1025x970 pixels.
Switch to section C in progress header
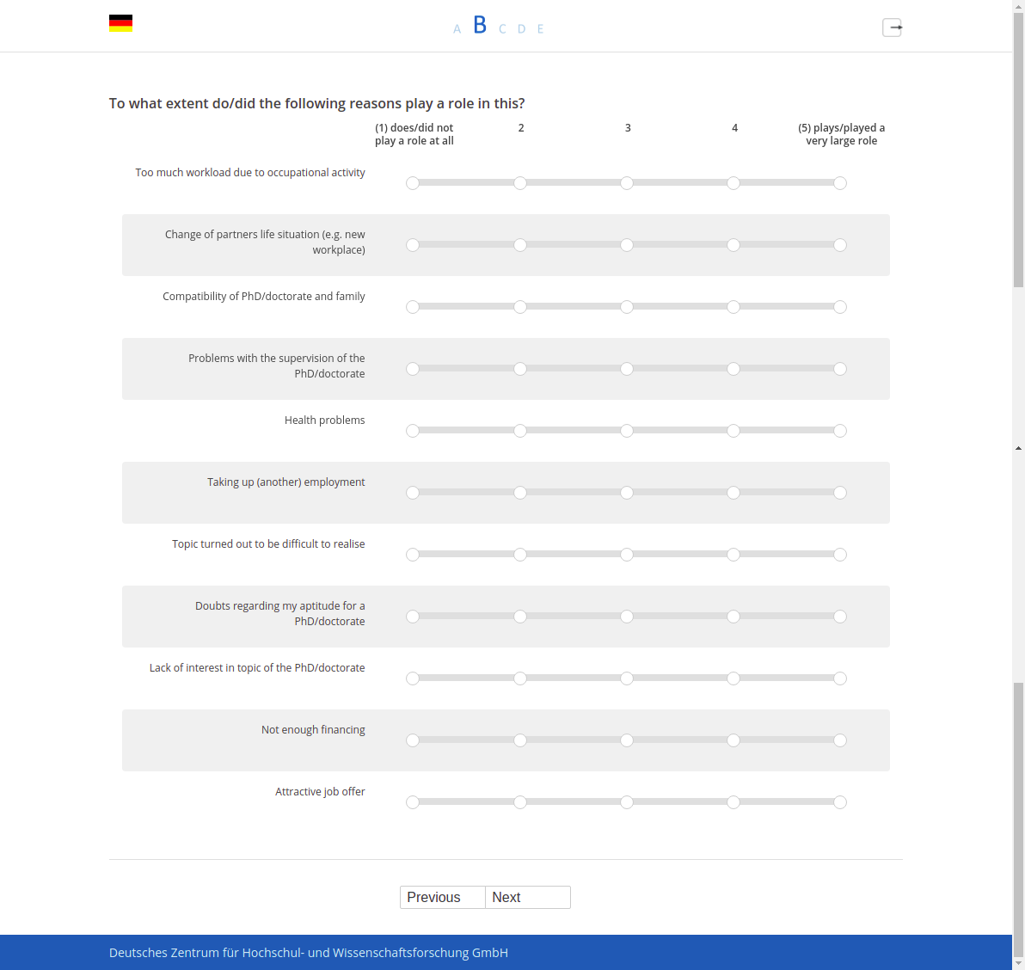502,28
